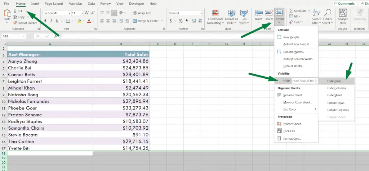Decrease font size with small A
This screenshot has width=369, height=171.
92,13
